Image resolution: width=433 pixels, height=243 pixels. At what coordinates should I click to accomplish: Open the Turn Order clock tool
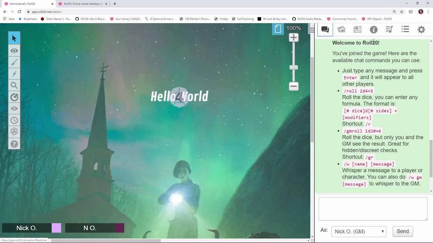(x=14, y=120)
